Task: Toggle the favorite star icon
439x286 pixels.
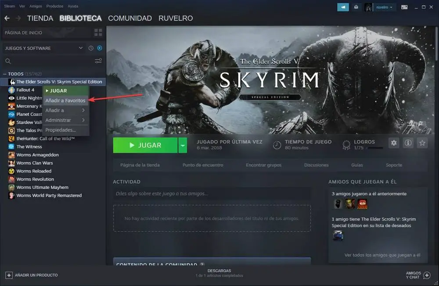Action: [422, 143]
